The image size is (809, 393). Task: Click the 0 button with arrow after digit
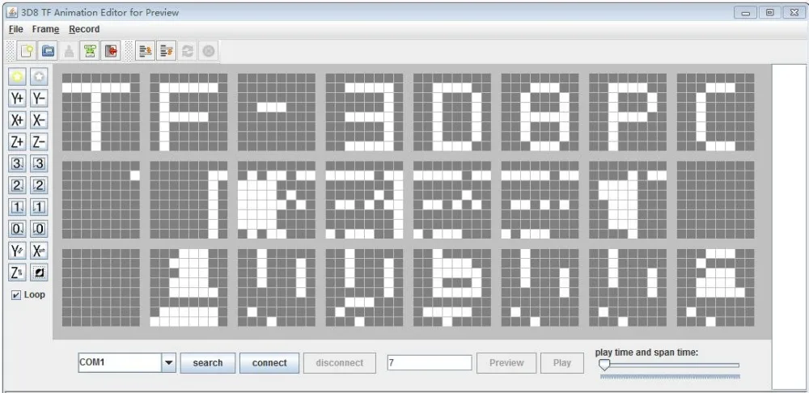(x=18, y=229)
